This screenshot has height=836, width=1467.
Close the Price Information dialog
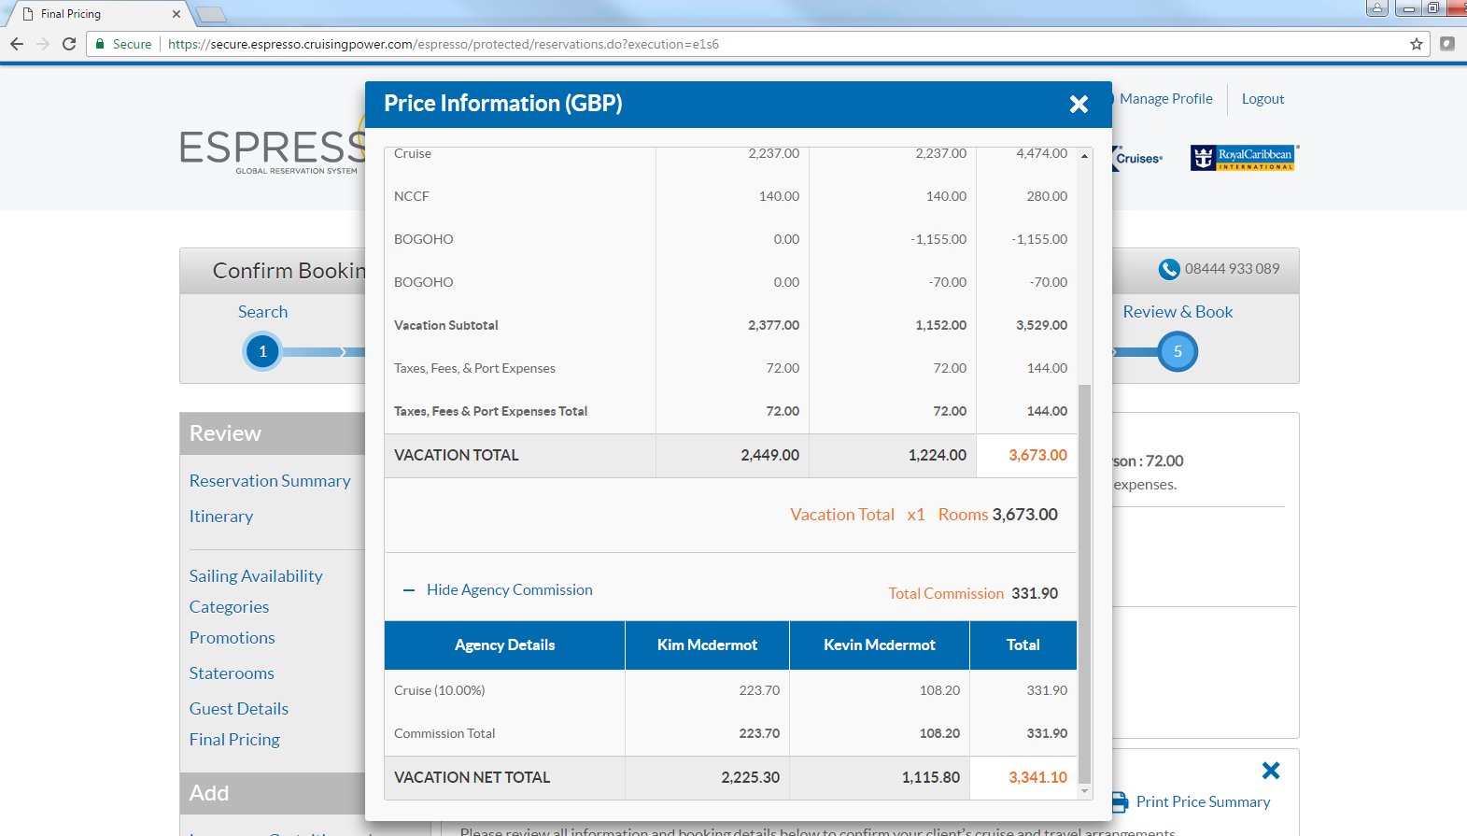1079,105
